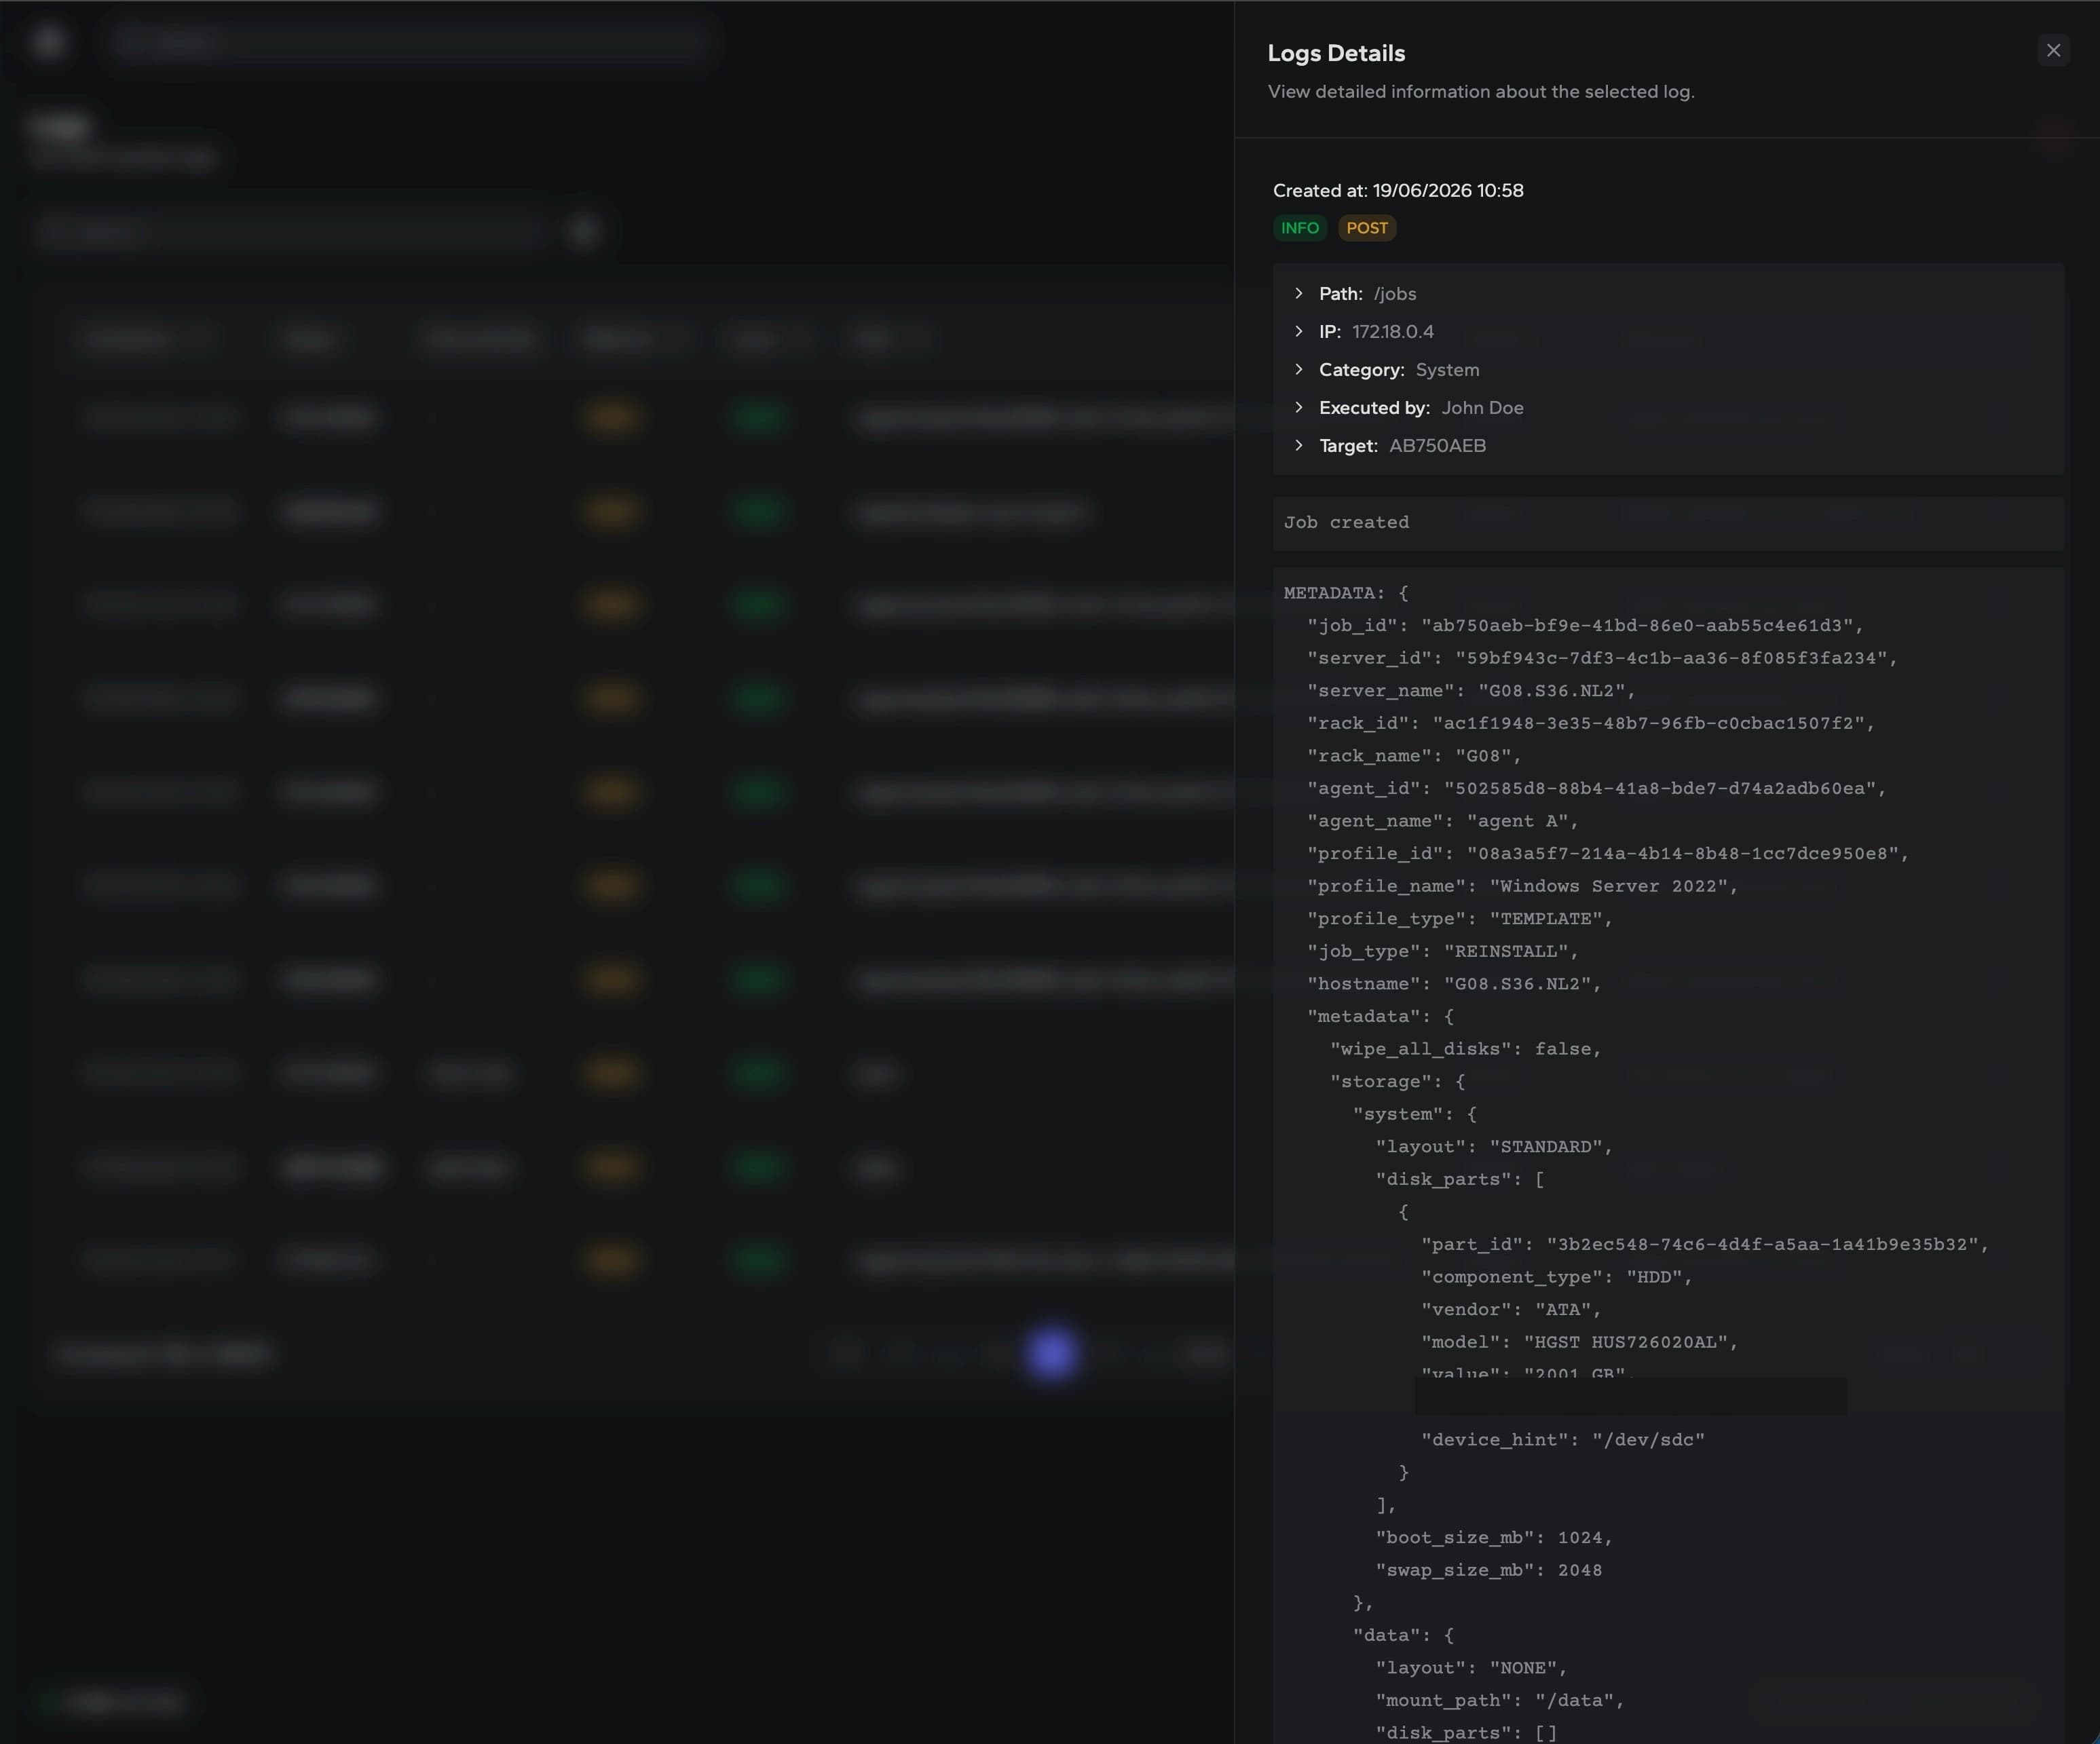2100x1744 pixels.
Task: Click the AB750AEB target value
Action: (x=1437, y=445)
